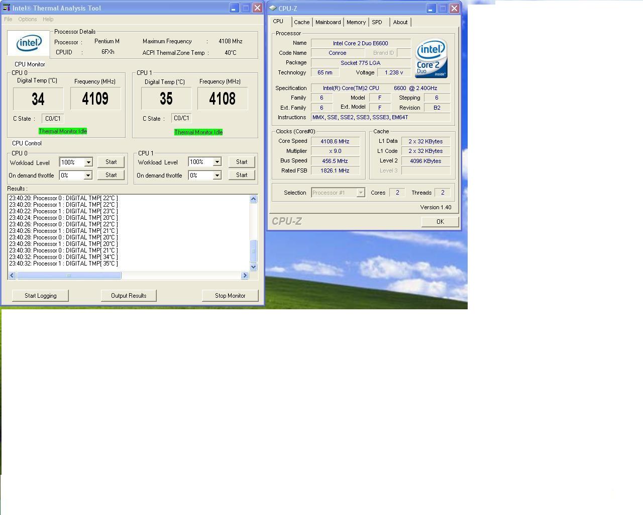The width and height of the screenshot is (643, 515).
Task: Click the CPU-Z title bar icon
Action: [x=273, y=8]
